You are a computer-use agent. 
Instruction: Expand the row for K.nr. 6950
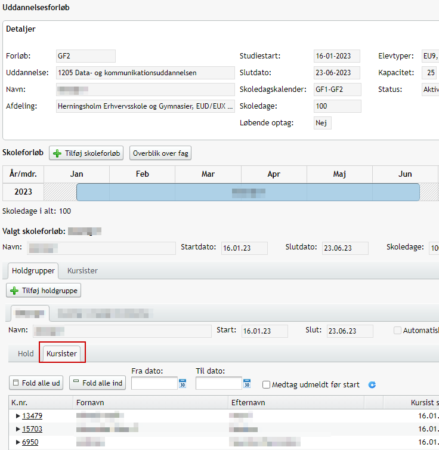[x=18, y=442]
